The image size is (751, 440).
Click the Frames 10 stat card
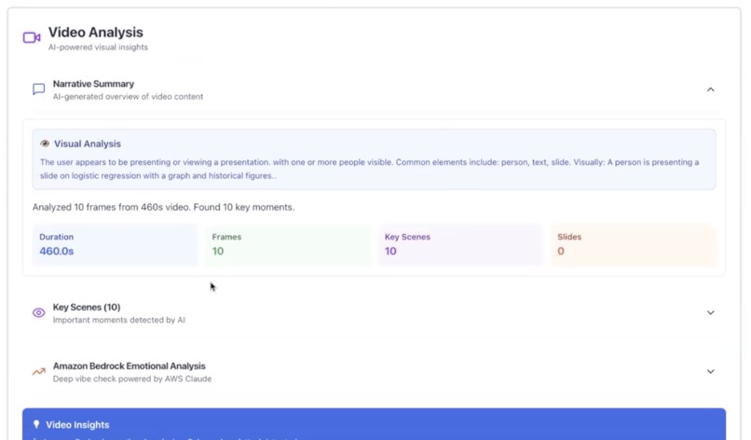click(288, 244)
